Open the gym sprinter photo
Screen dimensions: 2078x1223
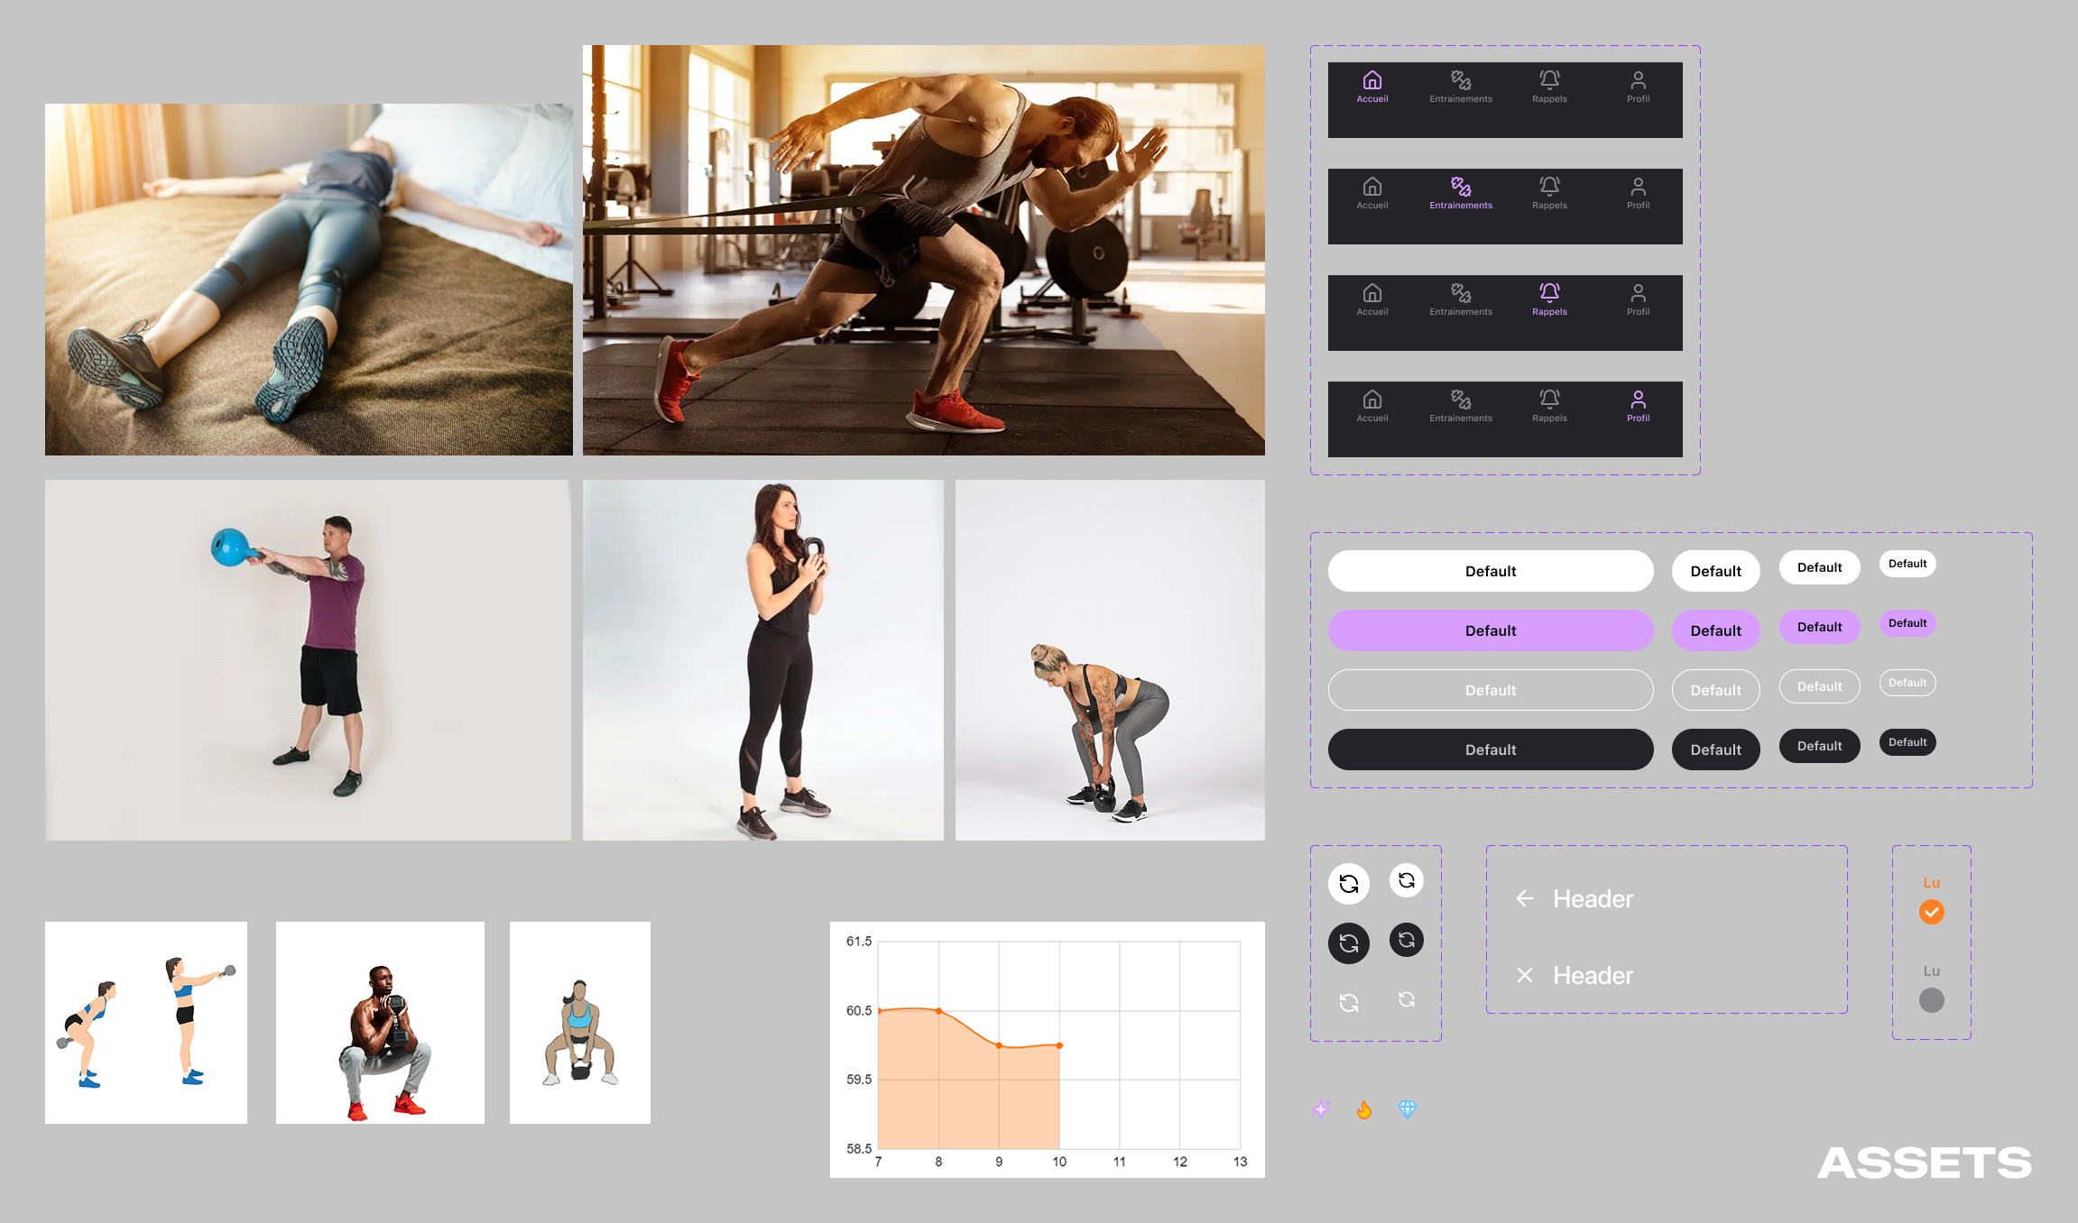pyautogui.click(x=923, y=250)
